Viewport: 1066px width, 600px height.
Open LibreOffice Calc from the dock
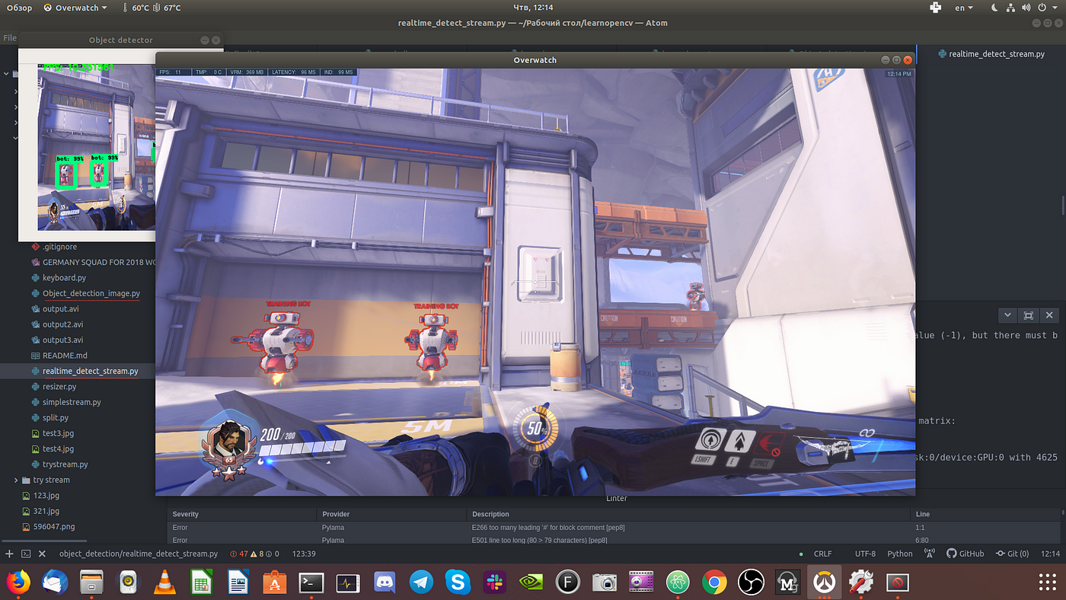(x=200, y=582)
